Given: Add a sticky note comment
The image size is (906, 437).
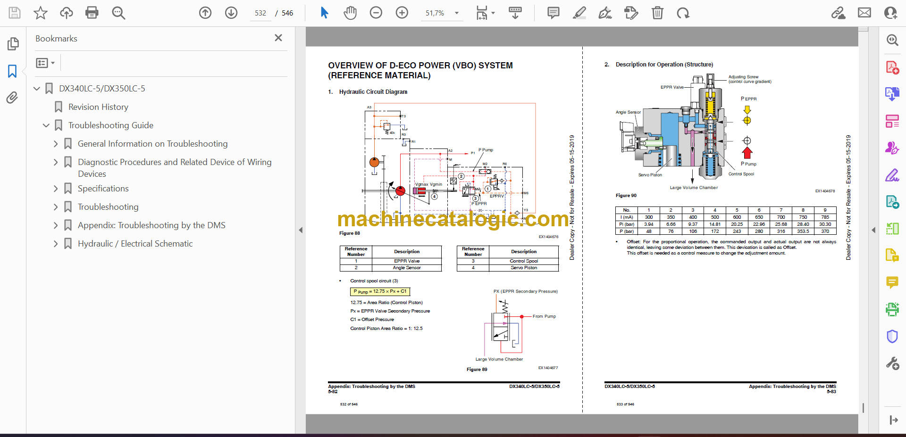Looking at the screenshot, I should point(554,13).
